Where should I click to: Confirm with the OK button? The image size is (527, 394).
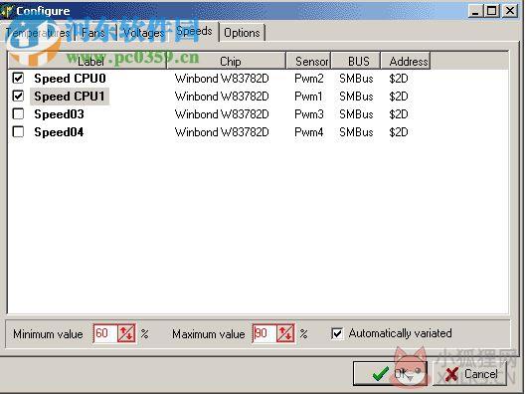[x=390, y=373]
